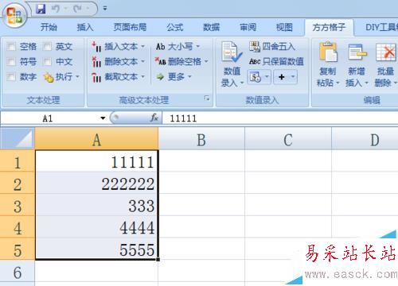
Task: Click the 四舍五入 icon
Action: coord(255,47)
